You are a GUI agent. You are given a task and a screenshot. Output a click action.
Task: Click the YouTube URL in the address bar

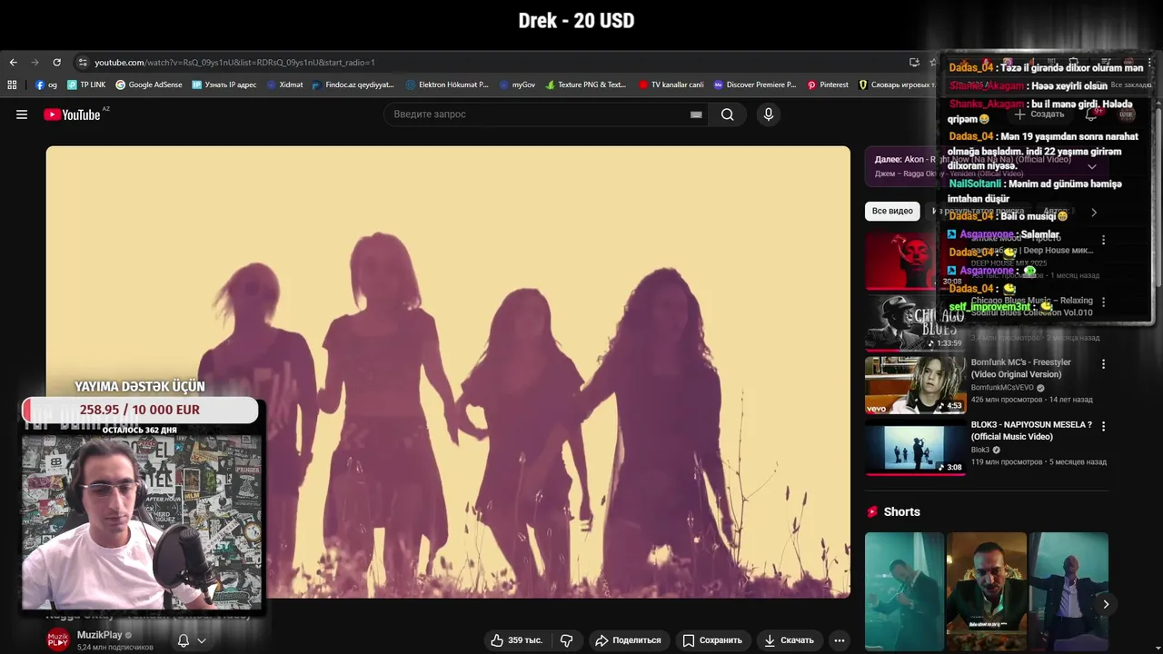[234, 63]
